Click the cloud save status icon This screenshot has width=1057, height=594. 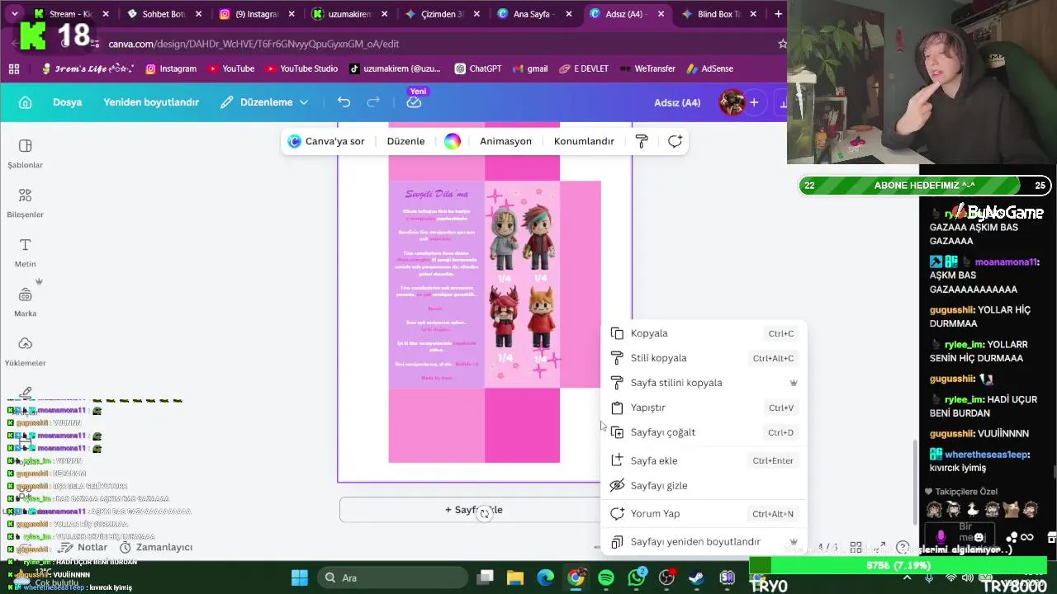[415, 102]
